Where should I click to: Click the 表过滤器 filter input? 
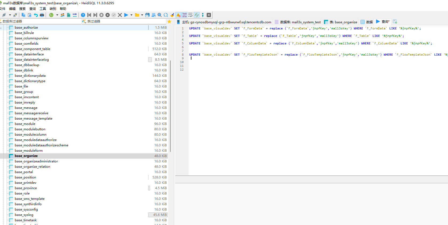click(124, 21)
